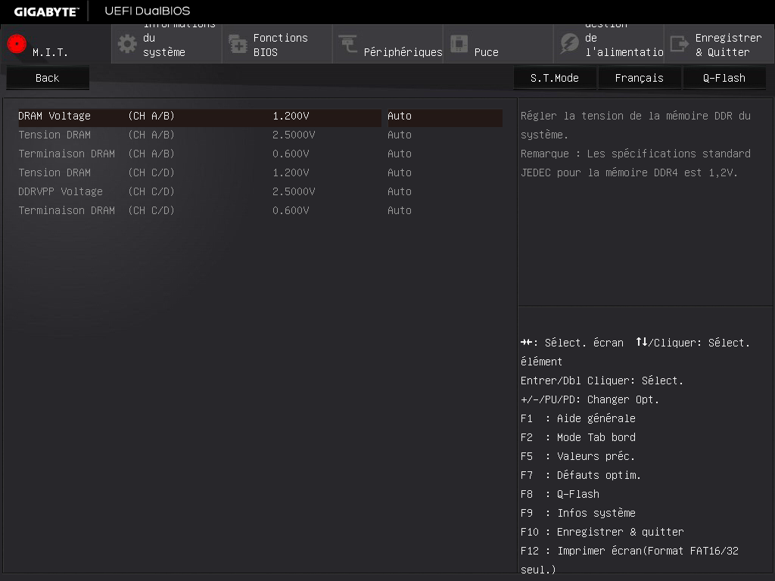Click the Périphériques connector icon
The width and height of the screenshot is (775, 581).
pyautogui.click(x=348, y=44)
